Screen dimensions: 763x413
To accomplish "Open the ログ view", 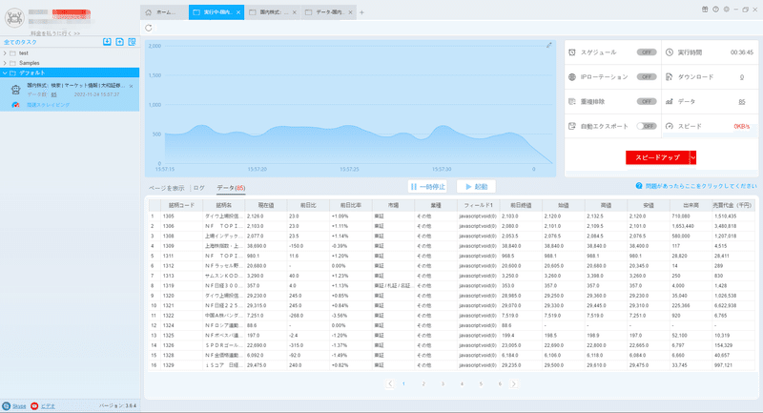I will [x=199, y=188].
